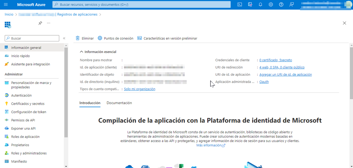Screen dimensions: 353x168
Task: Click the 'Id. de aplicación (cliente)' label
Action: 98,67
